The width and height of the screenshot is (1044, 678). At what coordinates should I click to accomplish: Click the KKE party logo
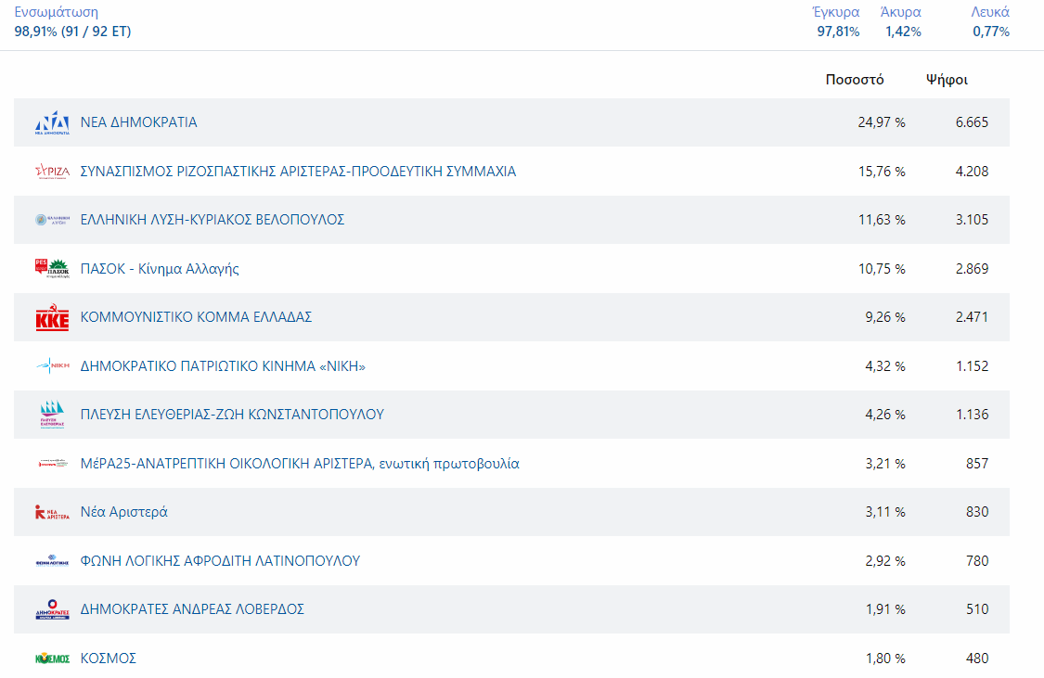[52, 317]
